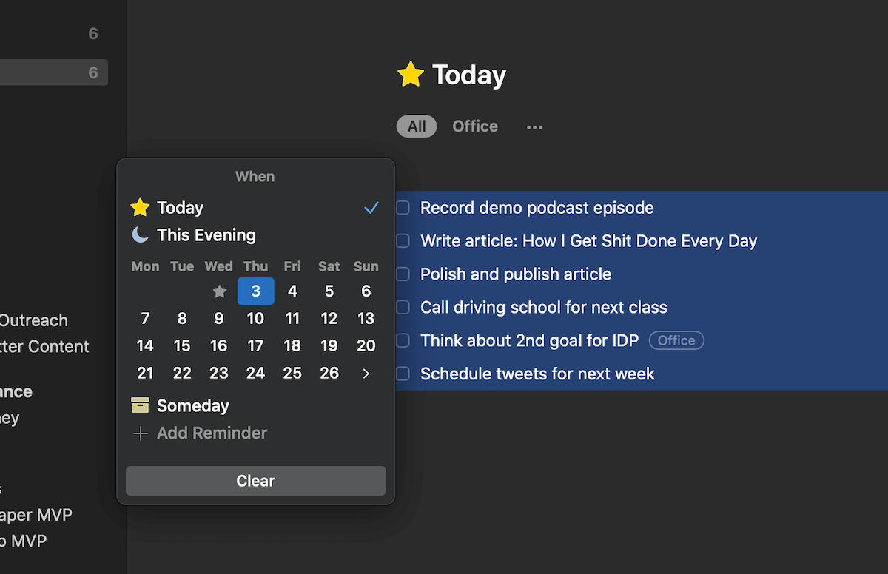
Task: Pick the 24th in the calendar
Action: click(255, 374)
